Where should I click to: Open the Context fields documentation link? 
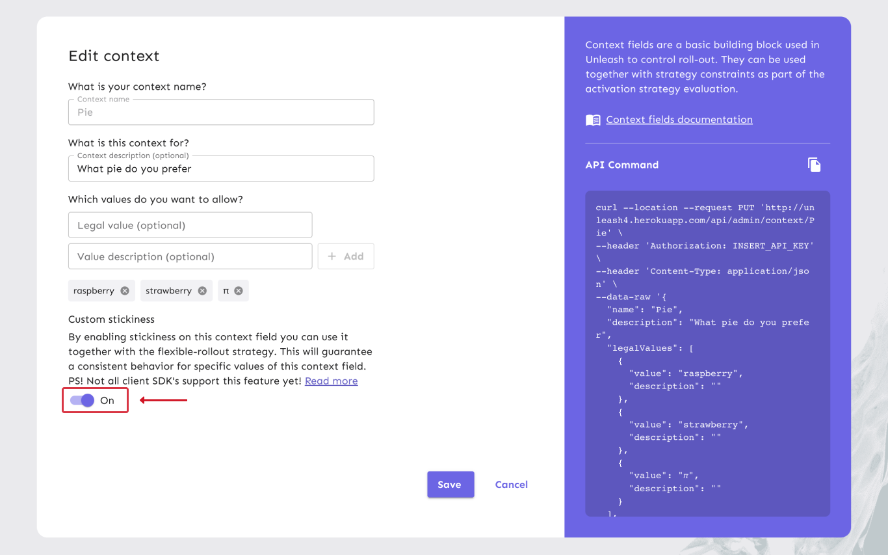coord(679,120)
